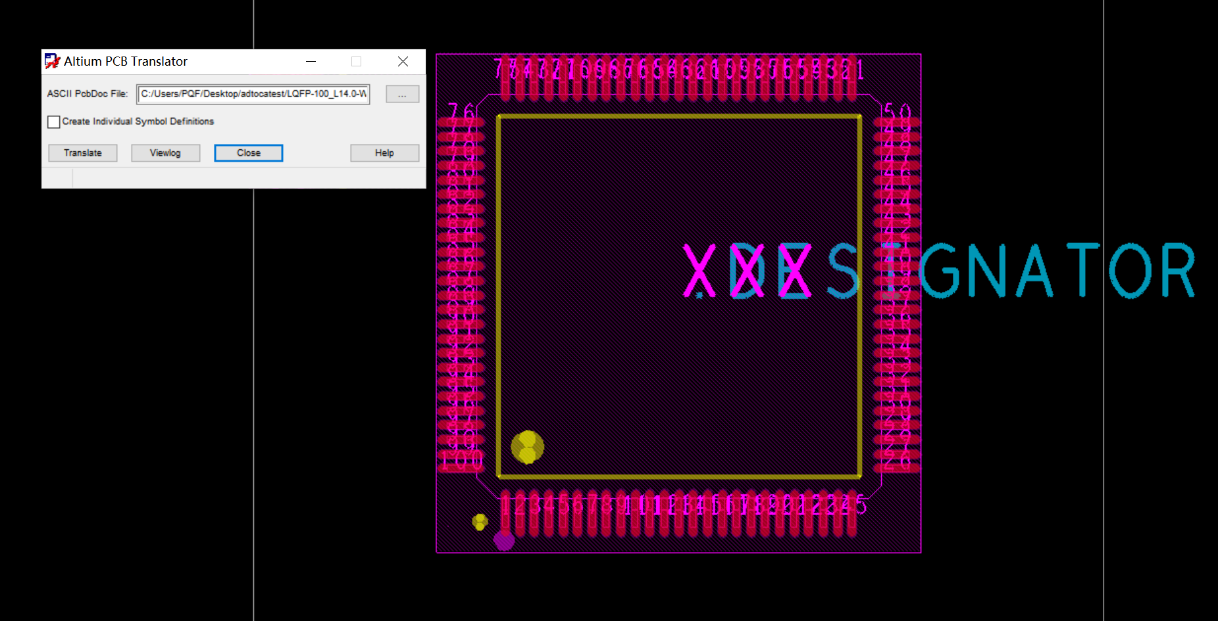1218x621 pixels.
Task: Click the ASCII PcbDoc File label
Action: click(88, 94)
